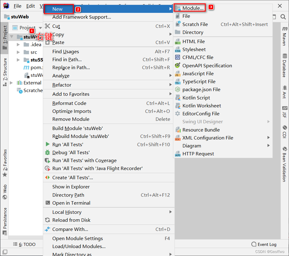Open the Bean Validation tool window

coord(285,164)
